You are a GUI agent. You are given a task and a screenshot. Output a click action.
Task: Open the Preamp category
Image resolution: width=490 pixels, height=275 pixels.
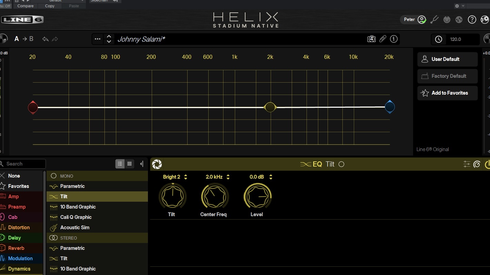pos(21,207)
